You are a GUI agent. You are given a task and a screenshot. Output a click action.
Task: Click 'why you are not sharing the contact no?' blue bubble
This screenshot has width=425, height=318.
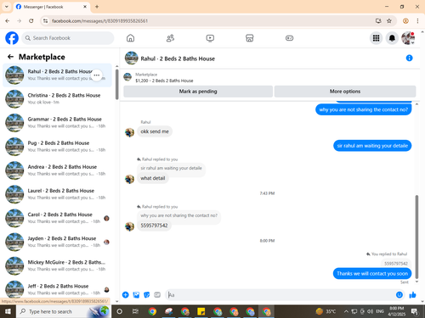(364, 109)
